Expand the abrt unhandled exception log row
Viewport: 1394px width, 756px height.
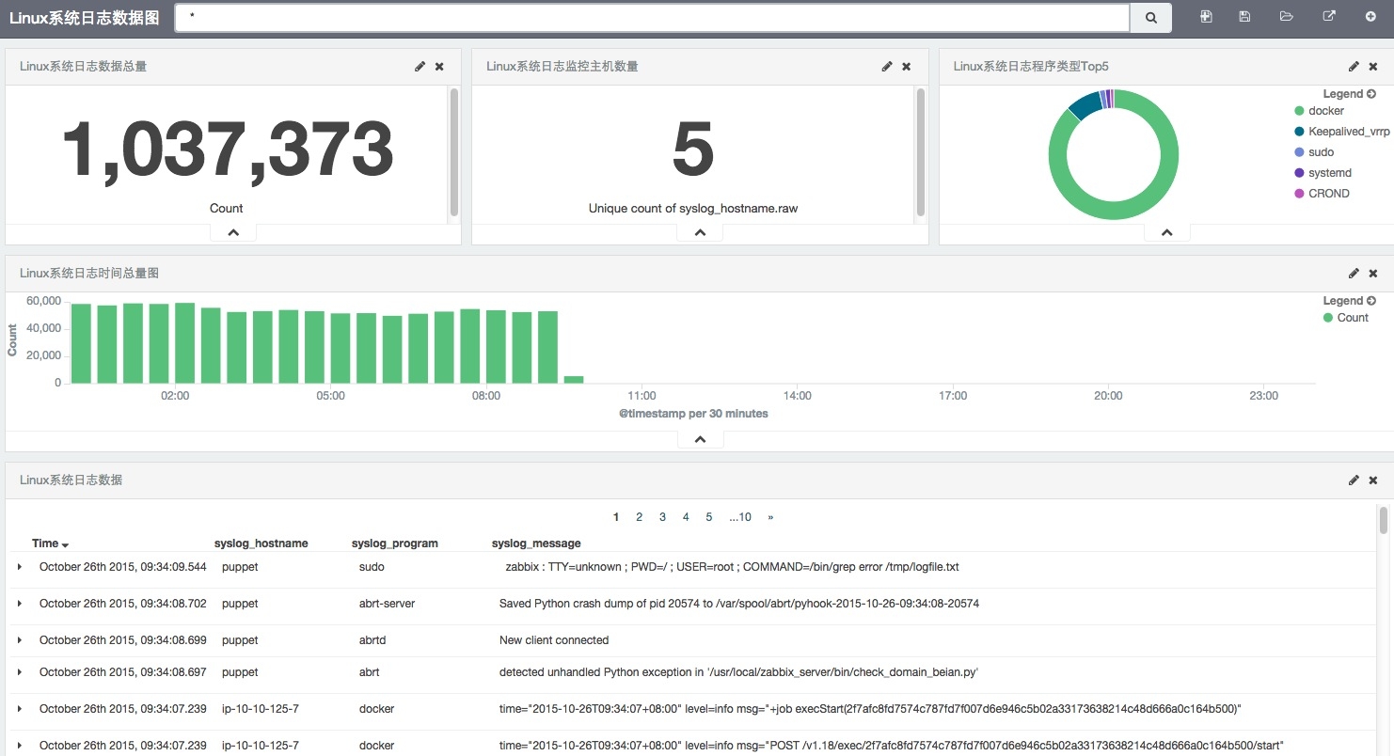pos(20,672)
